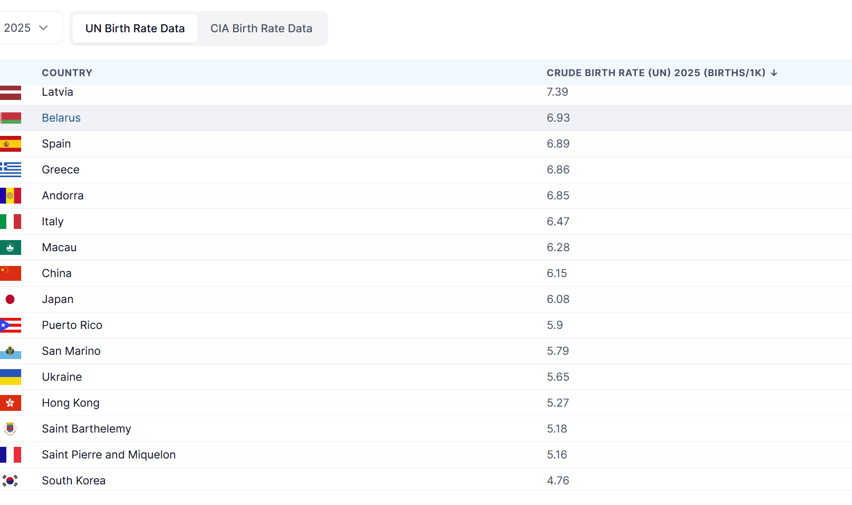Click the Saint Pierre and Miquelon flag
This screenshot has height=505, width=852.
point(11,455)
